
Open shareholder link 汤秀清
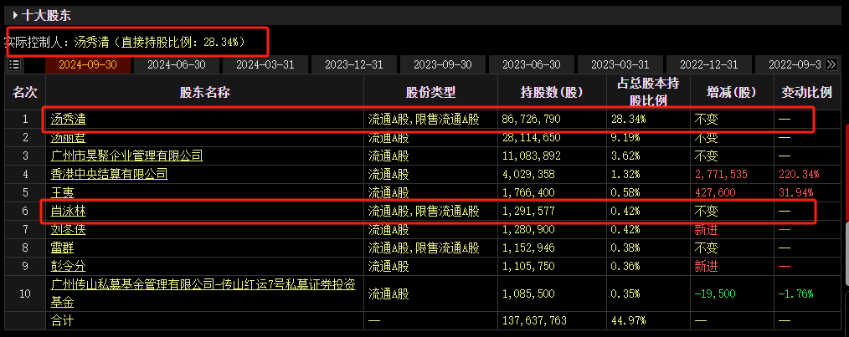click(68, 120)
